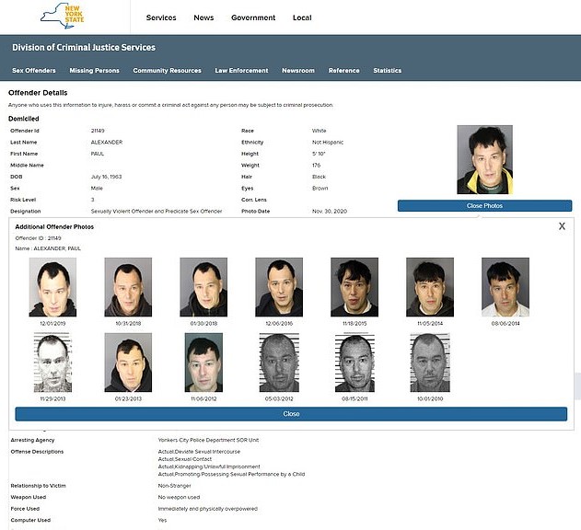The width and height of the screenshot is (581, 530).
Task: Select the Law Enforcement tab
Action: point(241,71)
